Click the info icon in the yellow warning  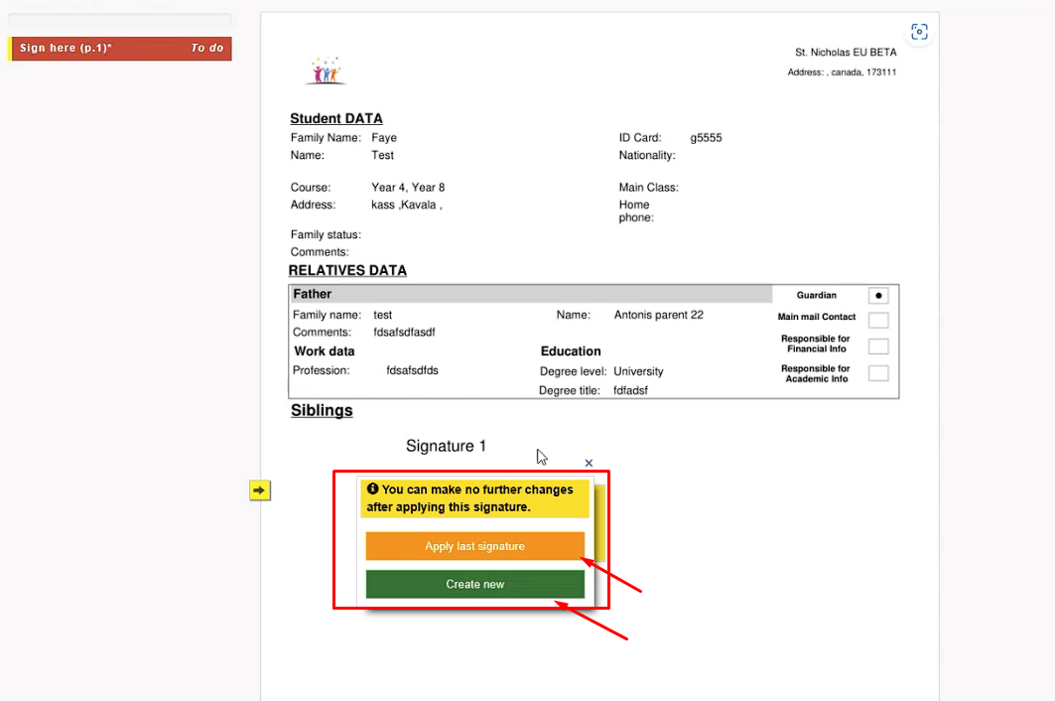(x=372, y=490)
